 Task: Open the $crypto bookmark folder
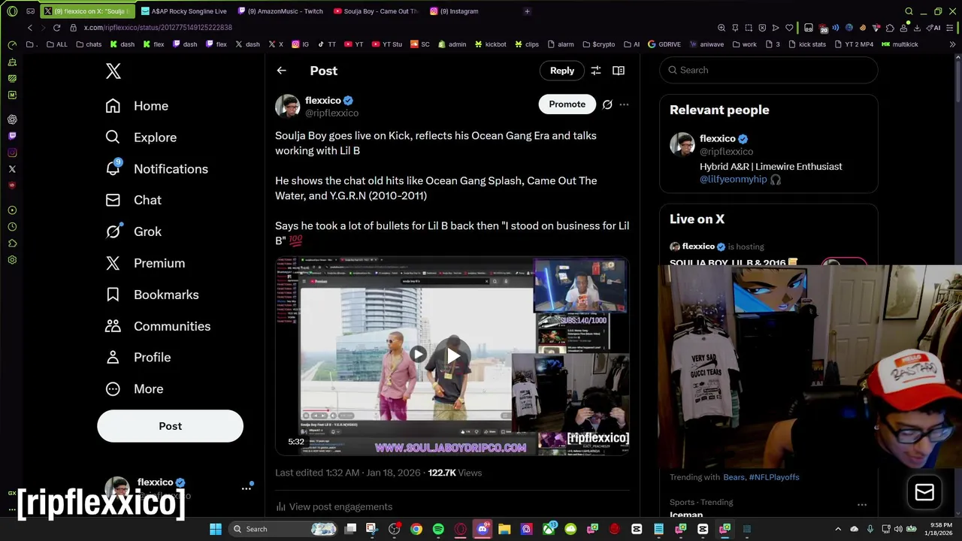click(598, 44)
